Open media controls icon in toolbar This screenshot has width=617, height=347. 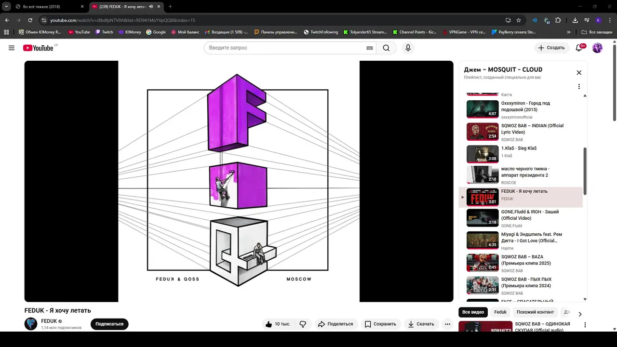(587, 20)
